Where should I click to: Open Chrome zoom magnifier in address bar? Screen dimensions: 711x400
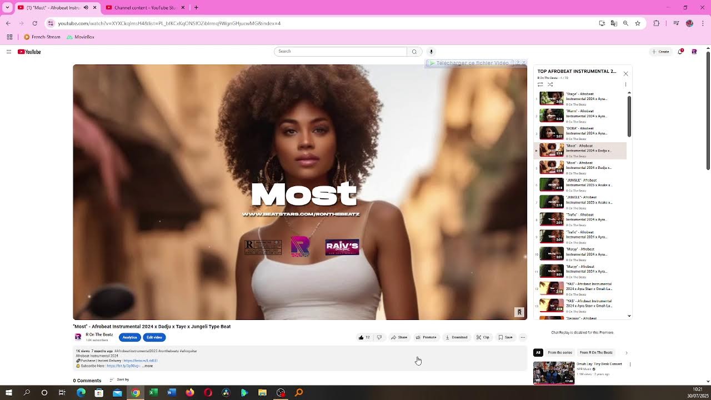click(x=625, y=23)
